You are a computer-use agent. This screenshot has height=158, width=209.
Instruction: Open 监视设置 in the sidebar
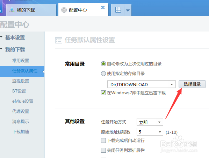point(21,81)
